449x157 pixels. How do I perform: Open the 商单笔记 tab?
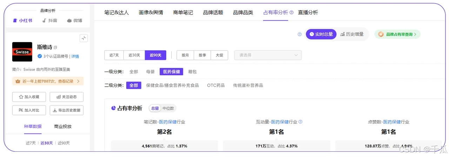tap(183, 13)
